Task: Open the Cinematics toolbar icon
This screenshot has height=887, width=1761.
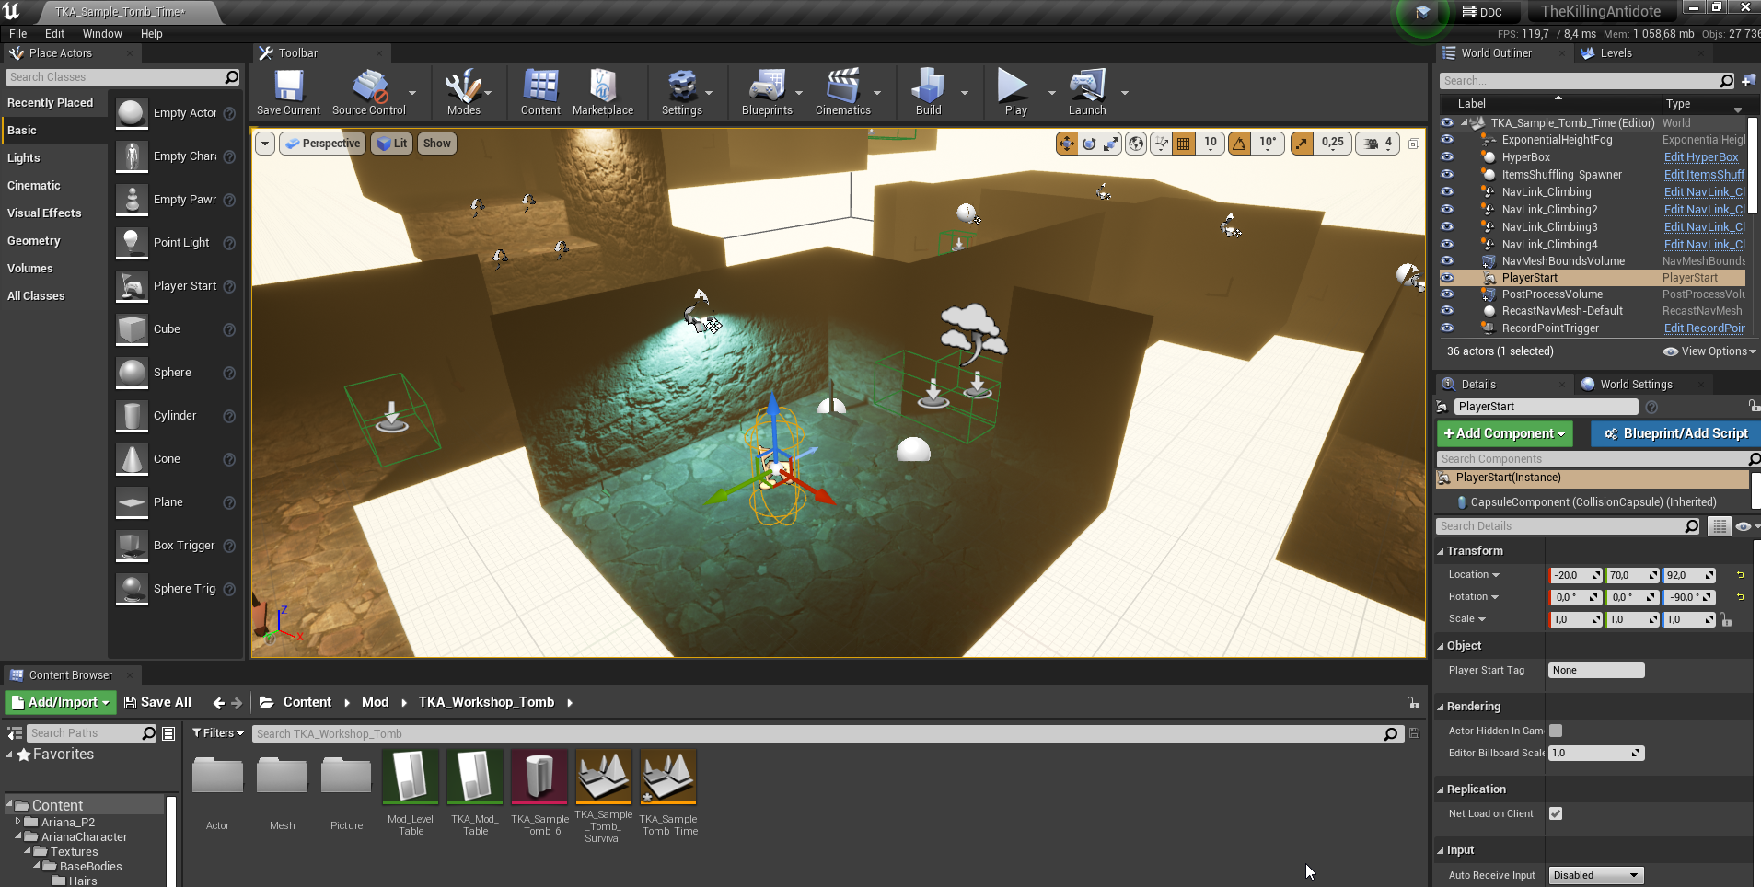Action: click(842, 92)
